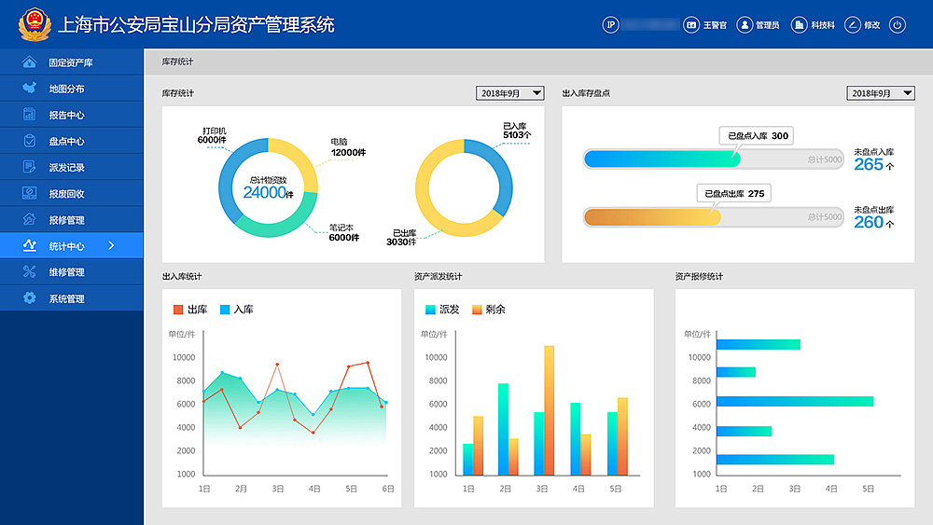Click the 电脑 12000件 label
Viewport: 933px width, 525px height.
pyautogui.click(x=348, y=147)
